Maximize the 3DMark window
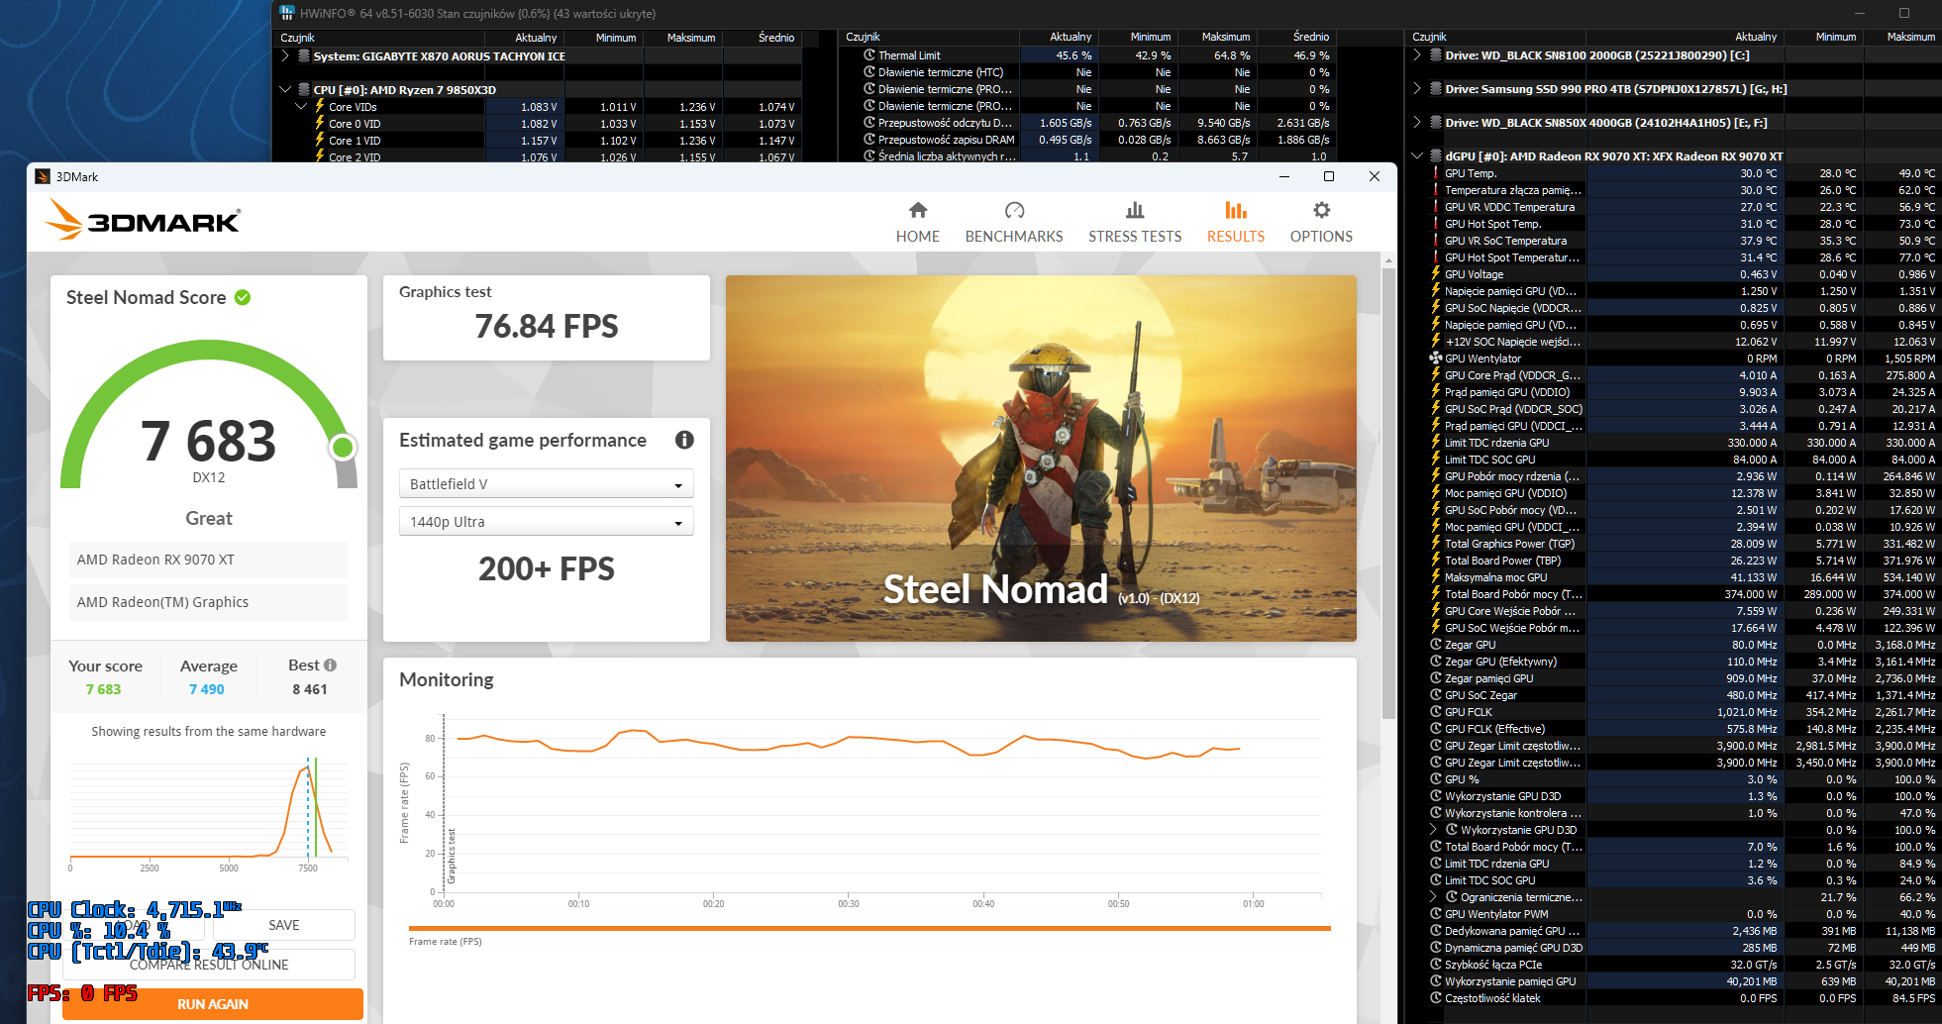The width and height of the screenshot is (1942, 1024). pyautogui.click(x=1329, y=176)
